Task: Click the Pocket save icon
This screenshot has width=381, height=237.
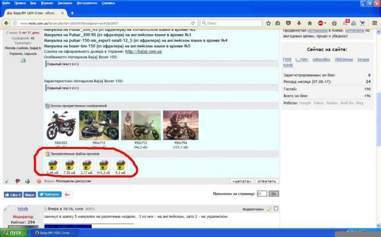Action: 288,23
